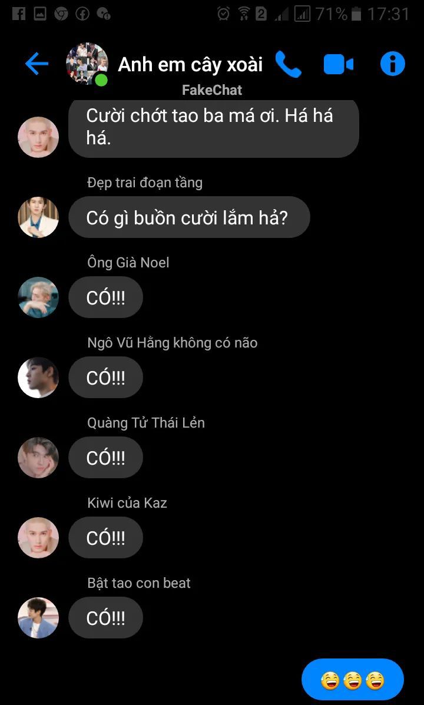The width and height of the screenshot is (424, 705).
Task: Select the Bật tao con beat avatar
Action: [38, 617]
